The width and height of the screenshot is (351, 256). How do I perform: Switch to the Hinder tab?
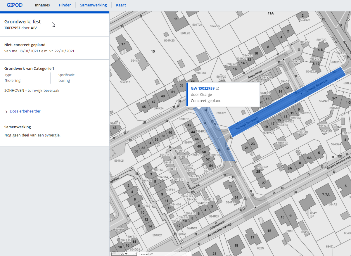coord(65,5)
